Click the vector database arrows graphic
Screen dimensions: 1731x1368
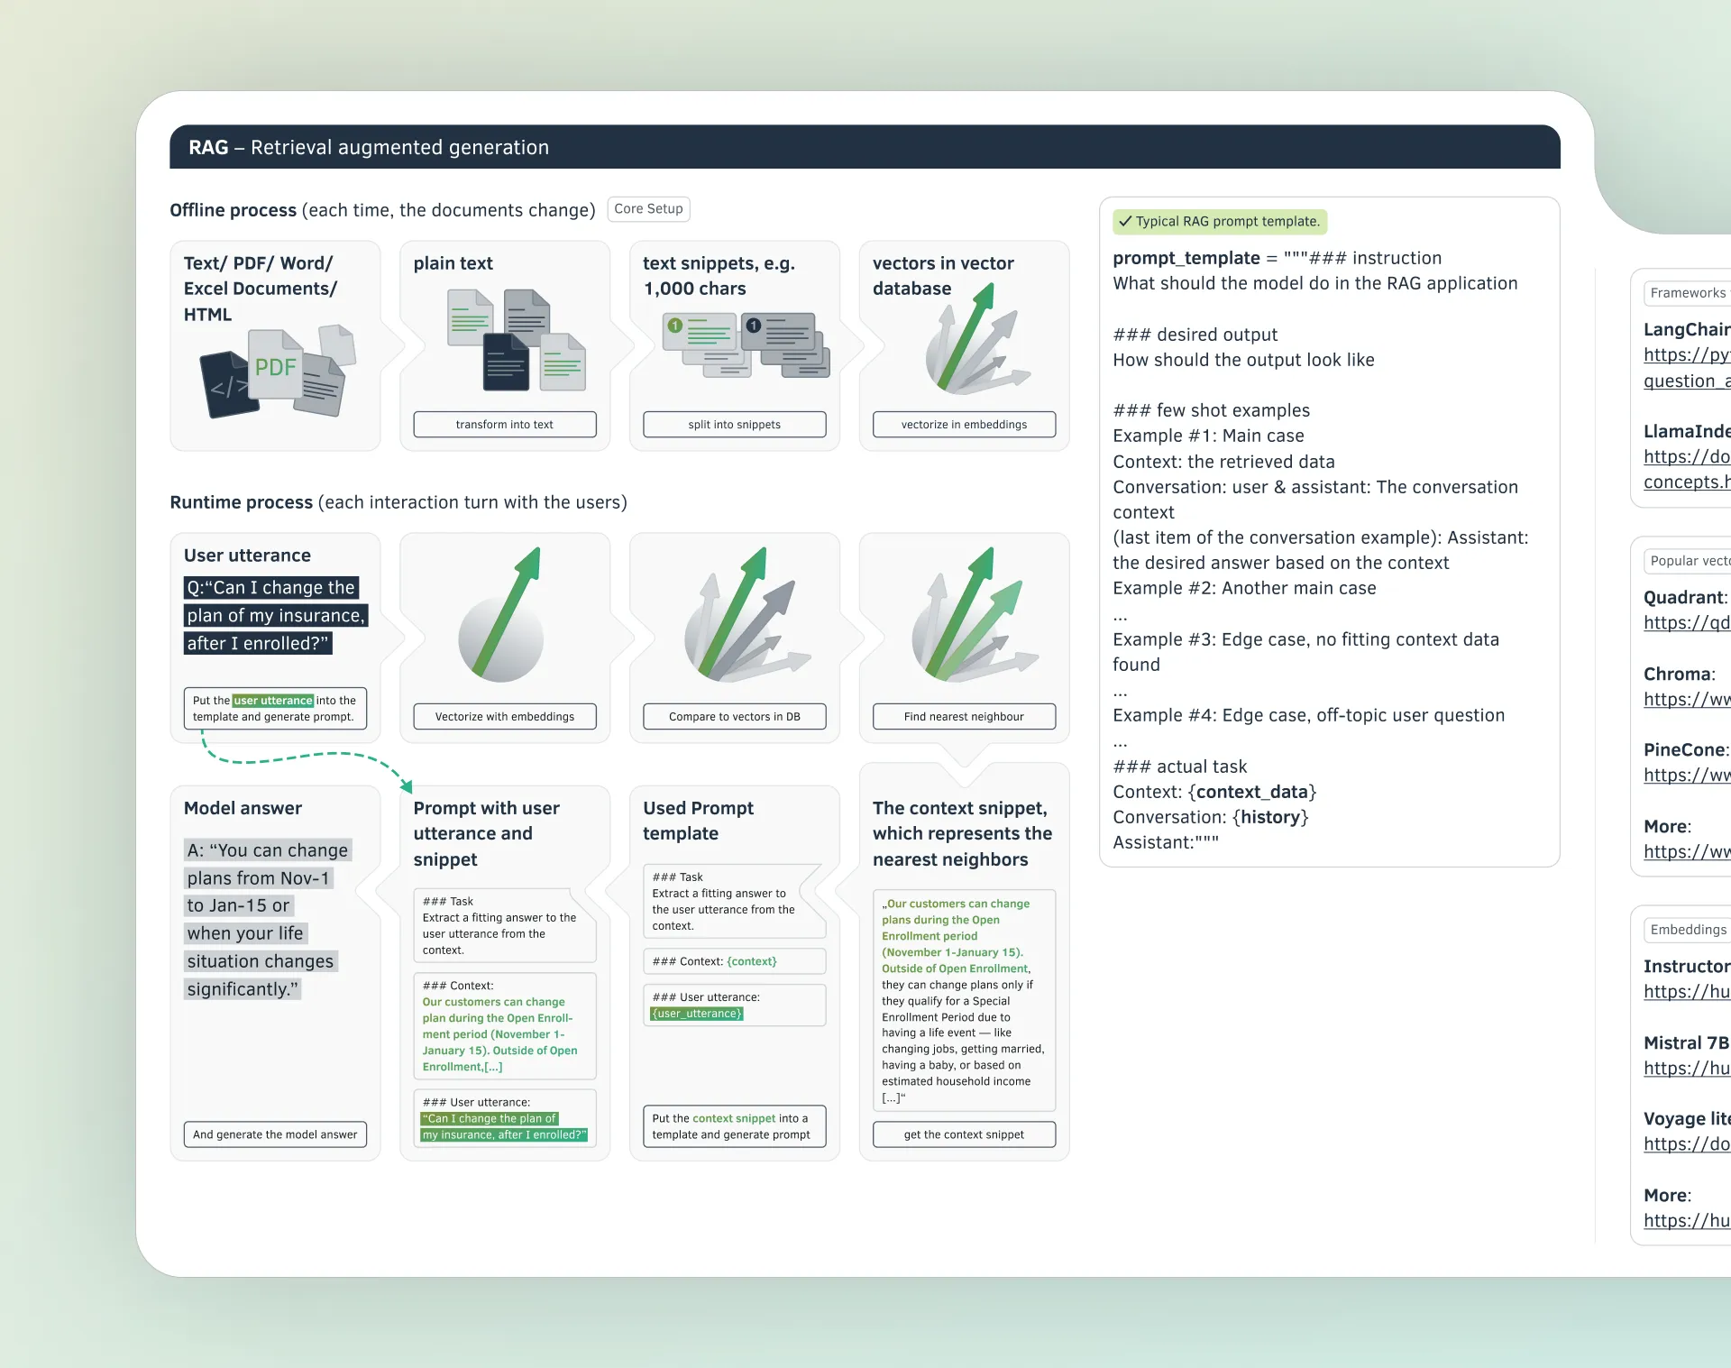pyautogui.click(x=973, y=343)
